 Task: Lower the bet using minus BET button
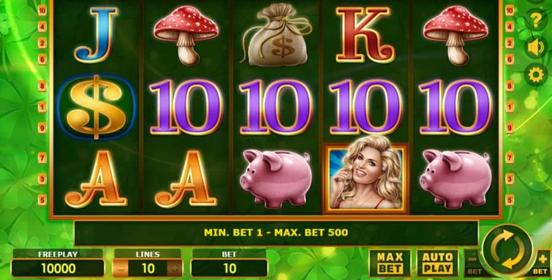pos(472,263)
